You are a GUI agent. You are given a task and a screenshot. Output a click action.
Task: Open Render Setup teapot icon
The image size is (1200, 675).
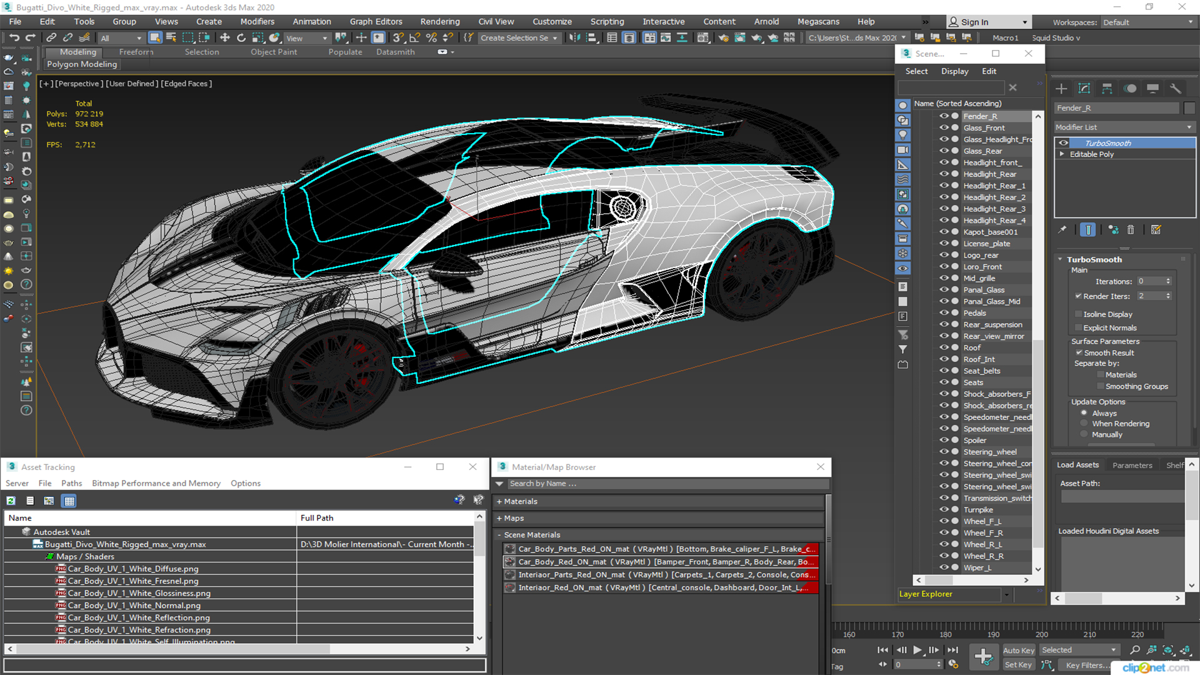723,37
